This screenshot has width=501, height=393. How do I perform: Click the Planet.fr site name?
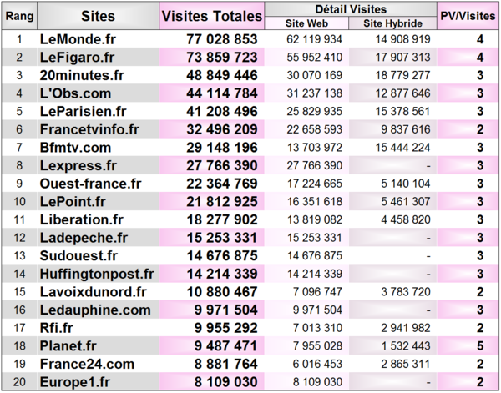(68, 346)
